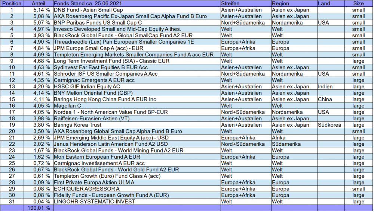Image resolution: width=374 pixels, height=212 pixels.
Task: Click the 'Land' column header
Action: tap(331, 3)
